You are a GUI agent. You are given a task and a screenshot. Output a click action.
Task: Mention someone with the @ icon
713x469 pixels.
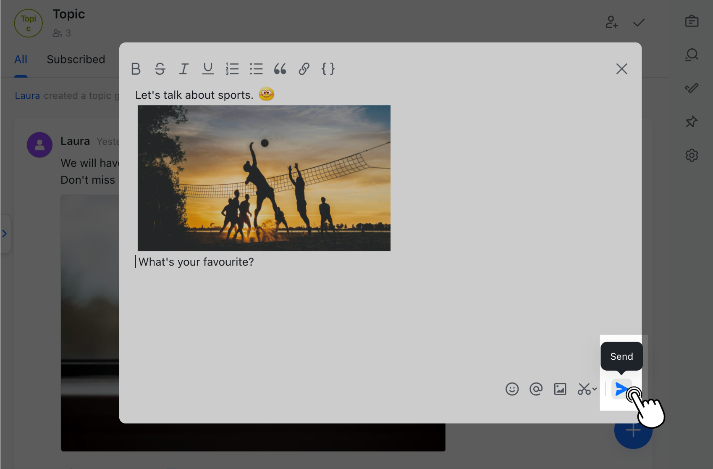click(x=536, y=389)
